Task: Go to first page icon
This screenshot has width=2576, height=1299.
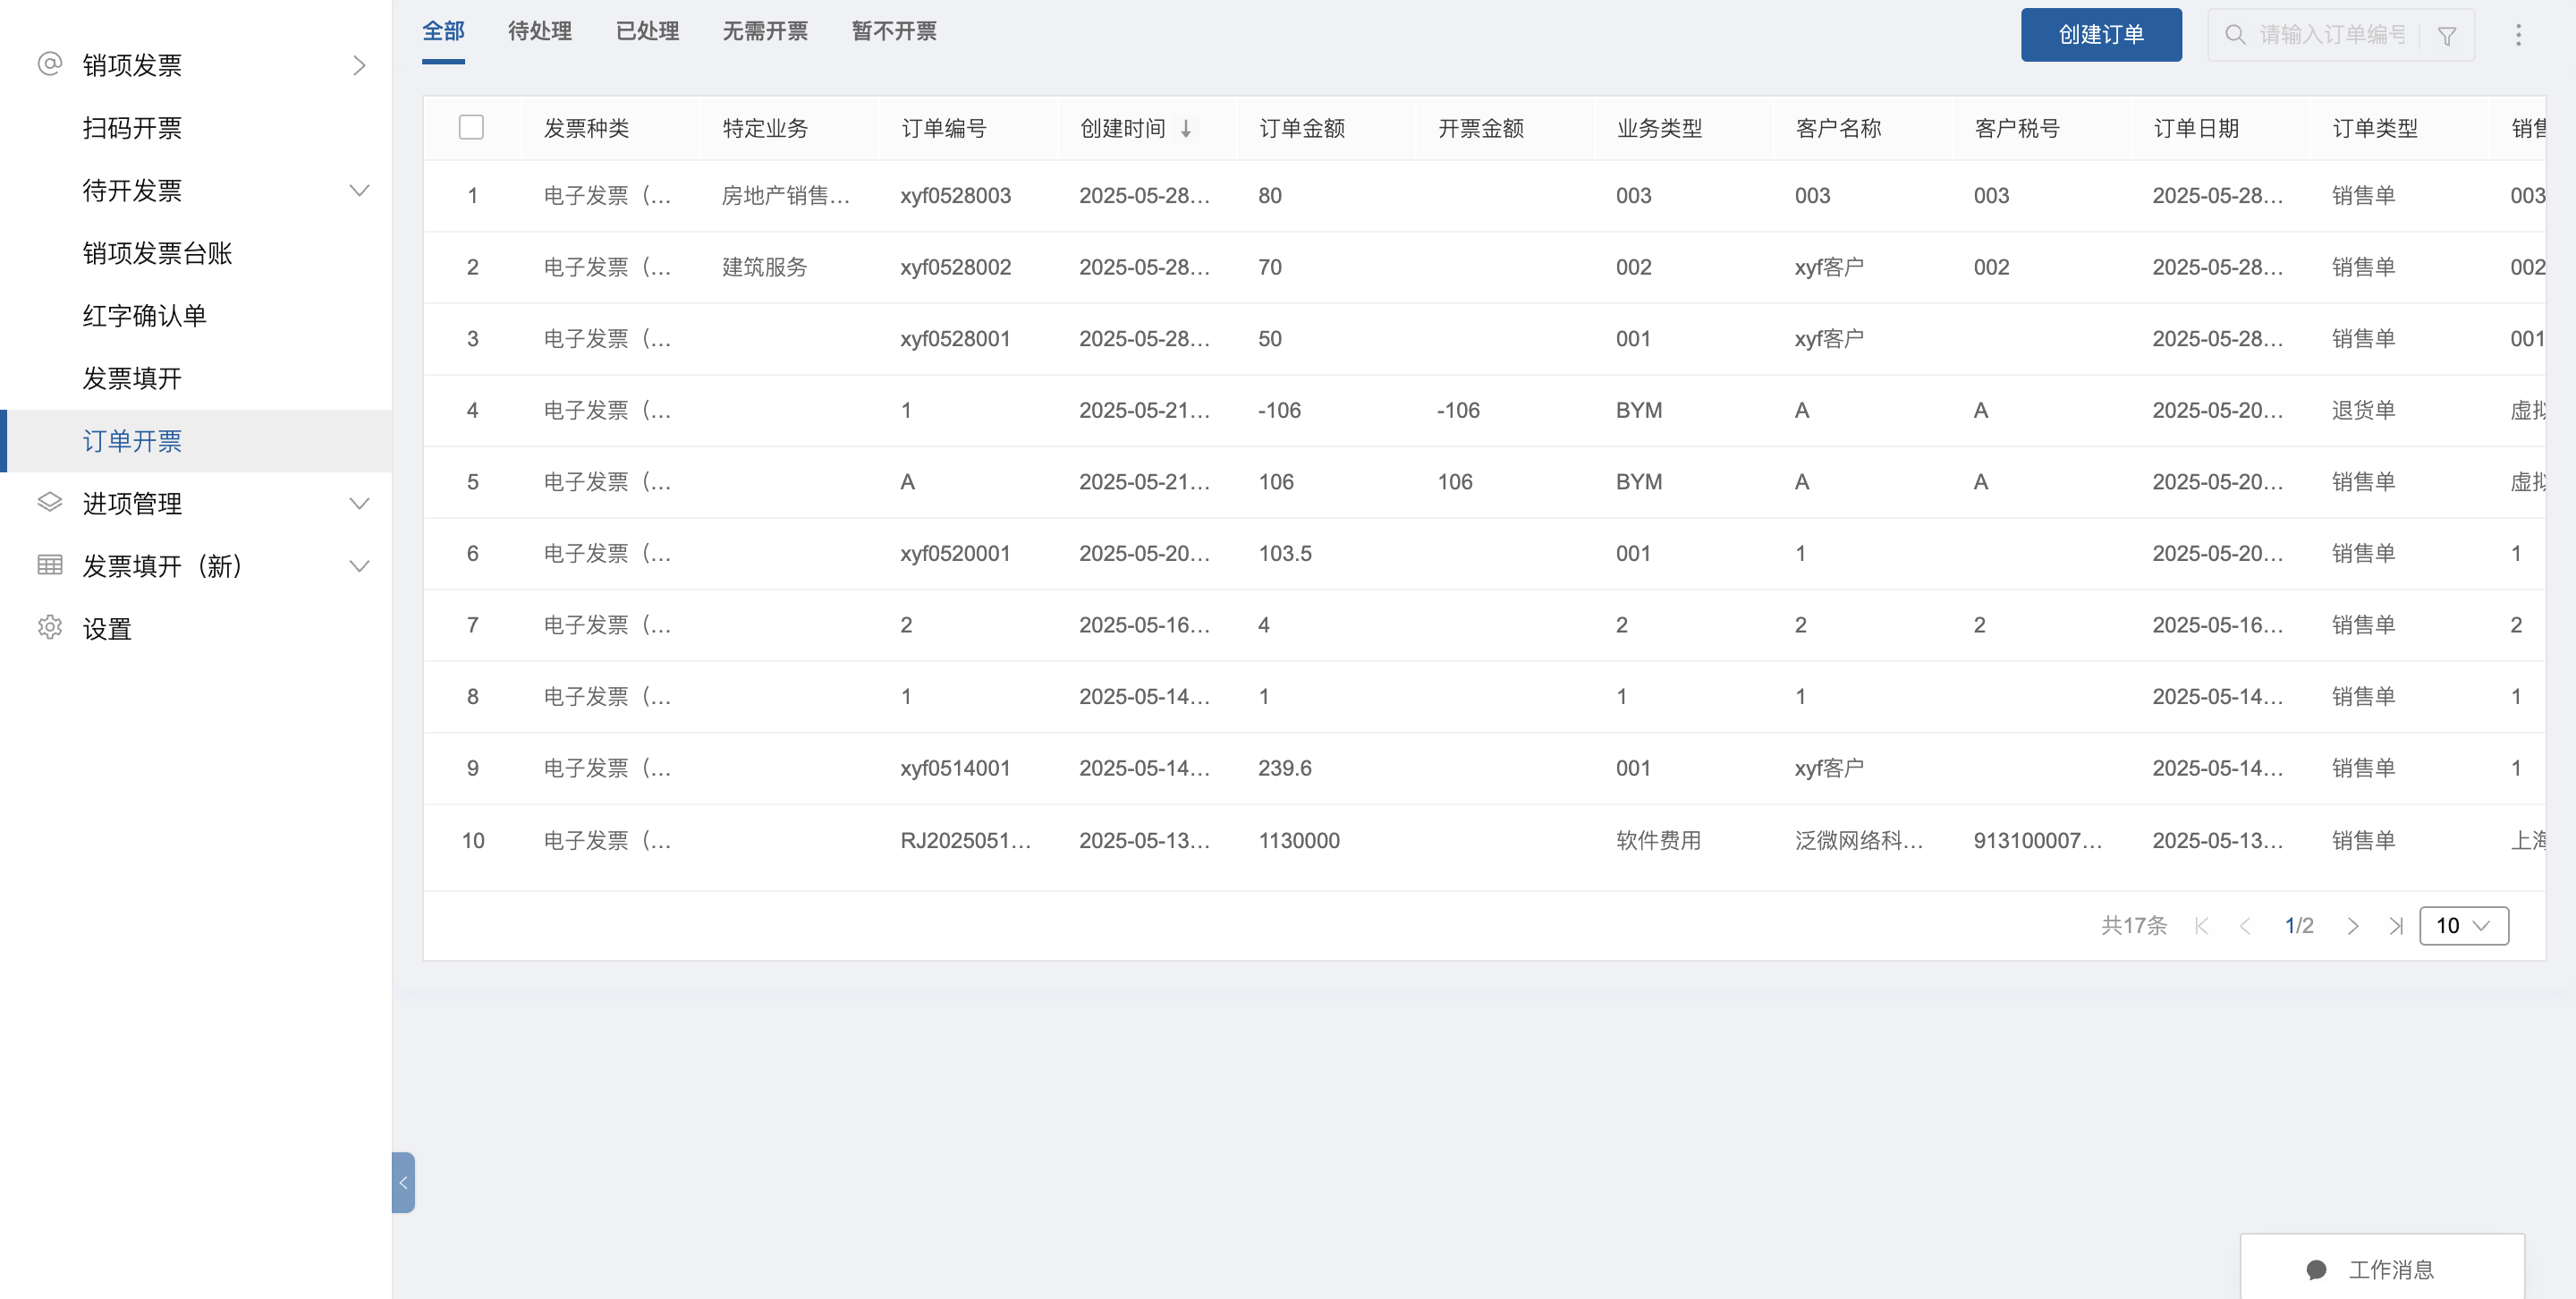Action: (x=2201, y=926)
